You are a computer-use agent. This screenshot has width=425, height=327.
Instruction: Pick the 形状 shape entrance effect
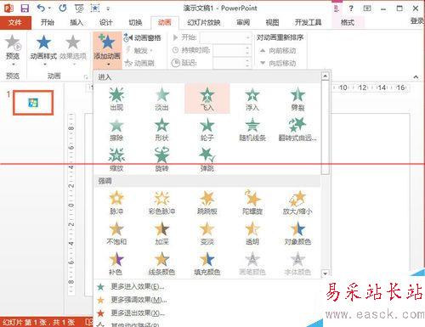(161, 129)
